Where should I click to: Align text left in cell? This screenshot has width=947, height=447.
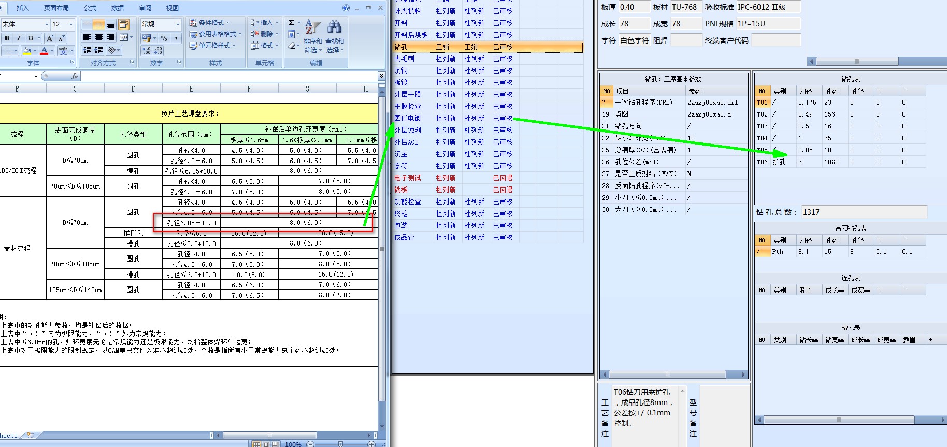(x=87, y=37)
